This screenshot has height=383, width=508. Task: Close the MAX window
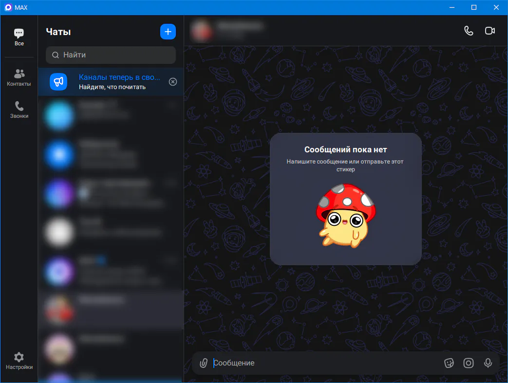tap(496, 7)
